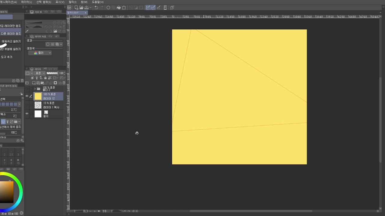Viewport: 385px width, 216px height.
Task: Apply border effect in layer property
Action: [x=48, y=44]
